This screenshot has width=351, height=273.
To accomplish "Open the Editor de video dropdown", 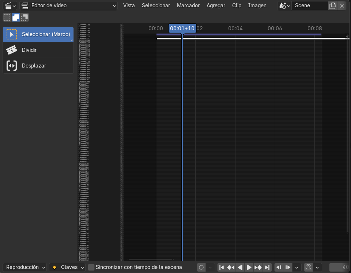I will (x=69, y=5).
